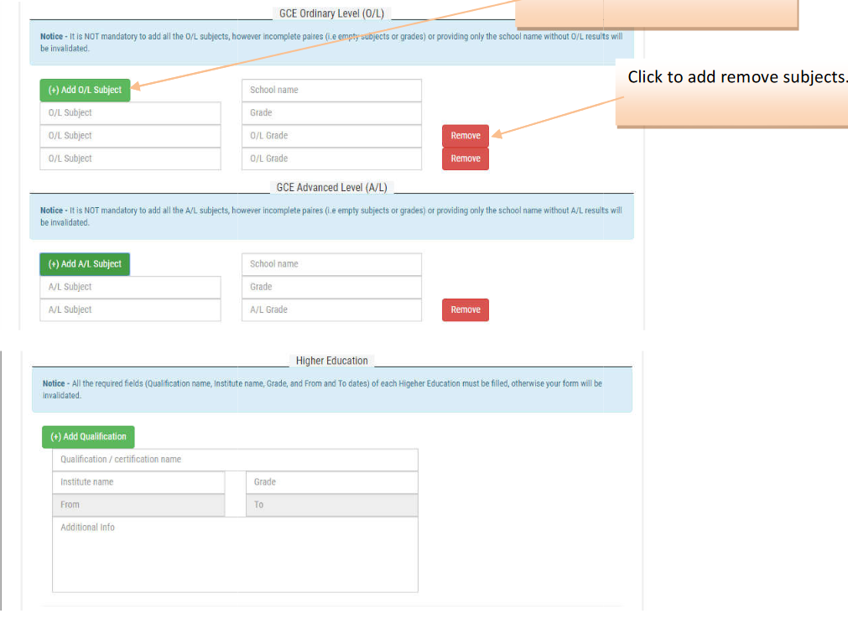Select the last O/L Subject input field

[130, 159]
